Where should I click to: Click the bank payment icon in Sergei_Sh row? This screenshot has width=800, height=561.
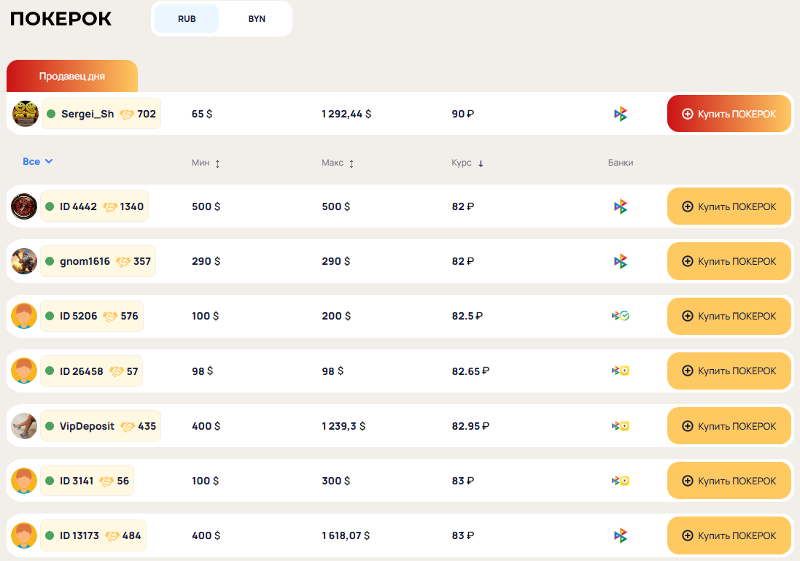[x=620, y=114]
